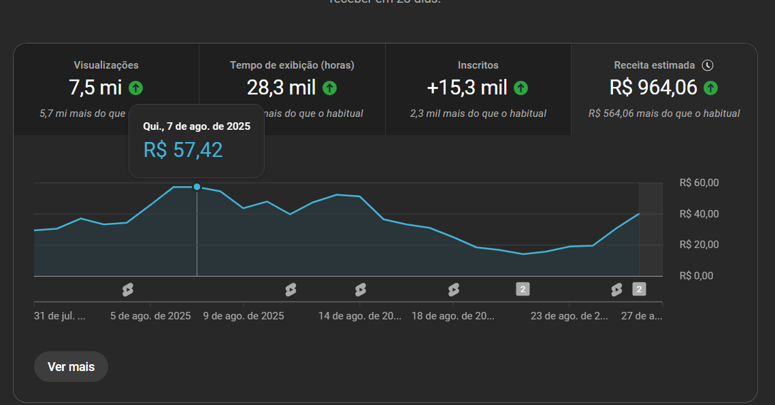Click the '5 de ago. de 2025' date label
This screenshot has width=775, height=405.
(151, 316)
